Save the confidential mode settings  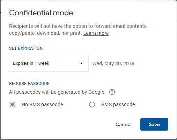tap(154, 124)
